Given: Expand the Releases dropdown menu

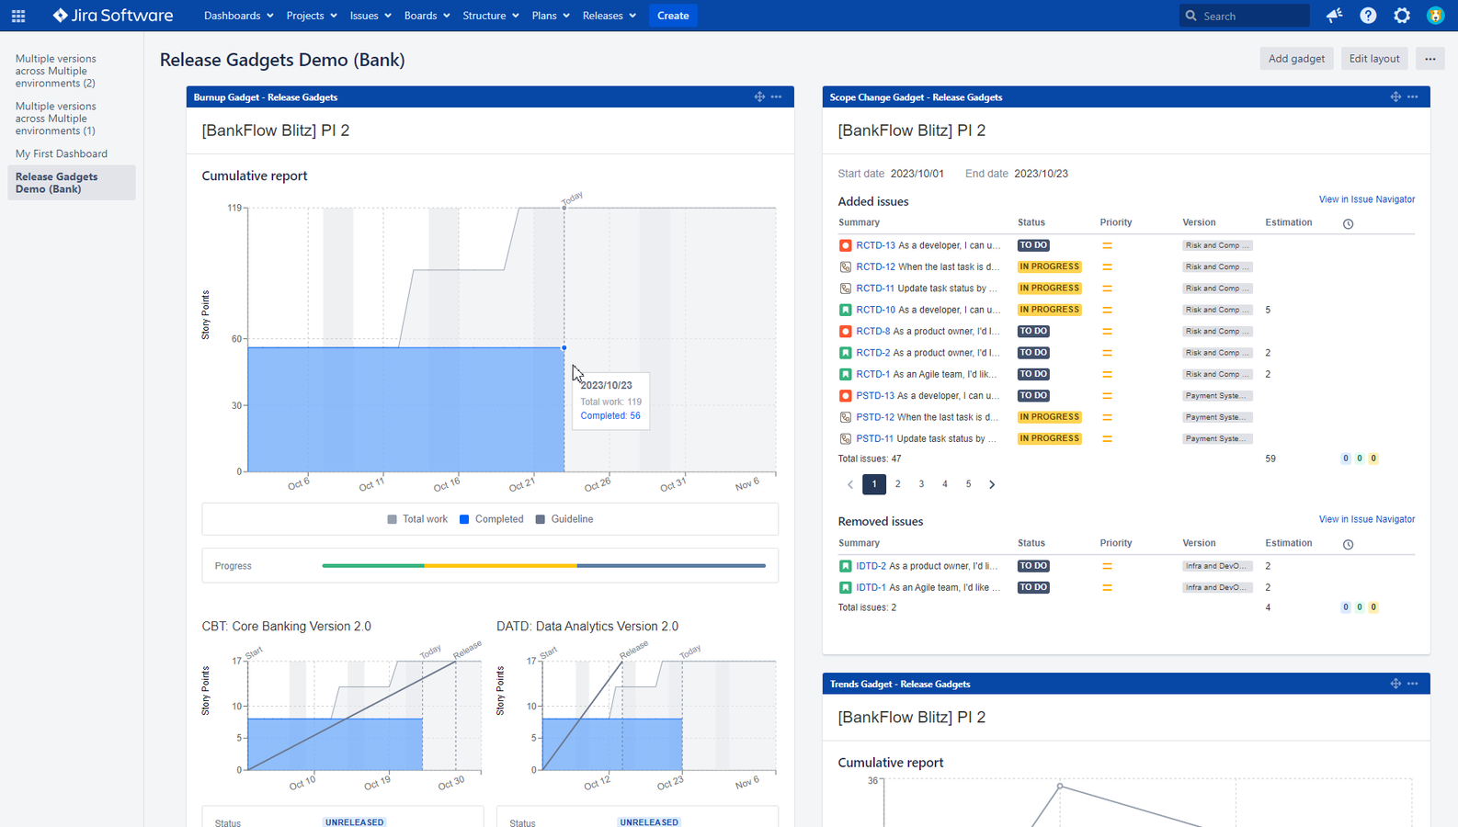Looking at the screenshot, I should [609, 16].
